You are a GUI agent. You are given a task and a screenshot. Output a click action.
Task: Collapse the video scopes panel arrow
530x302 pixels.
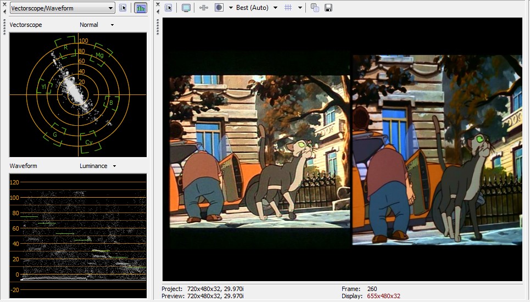[4, 12]
